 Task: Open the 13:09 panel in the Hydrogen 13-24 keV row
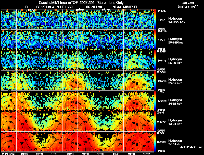click(40, 121)
